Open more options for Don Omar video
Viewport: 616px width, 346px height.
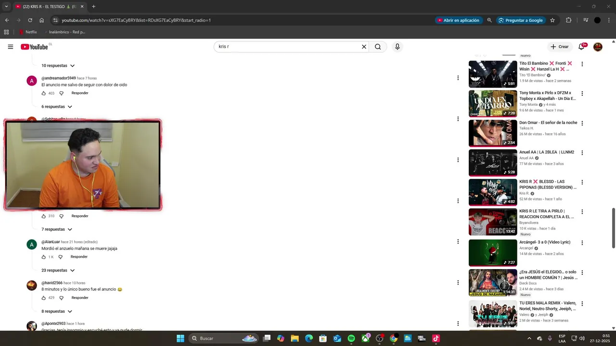[582, 123]
